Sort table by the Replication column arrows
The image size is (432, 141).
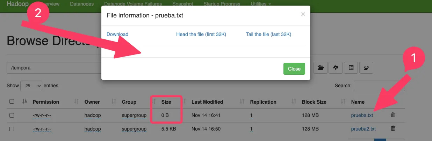(294, 102)
